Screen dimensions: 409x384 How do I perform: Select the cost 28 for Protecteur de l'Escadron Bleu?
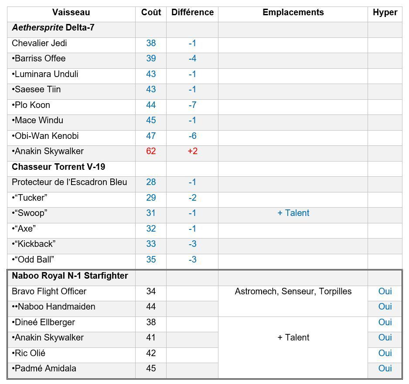click(x=151, y=182)
